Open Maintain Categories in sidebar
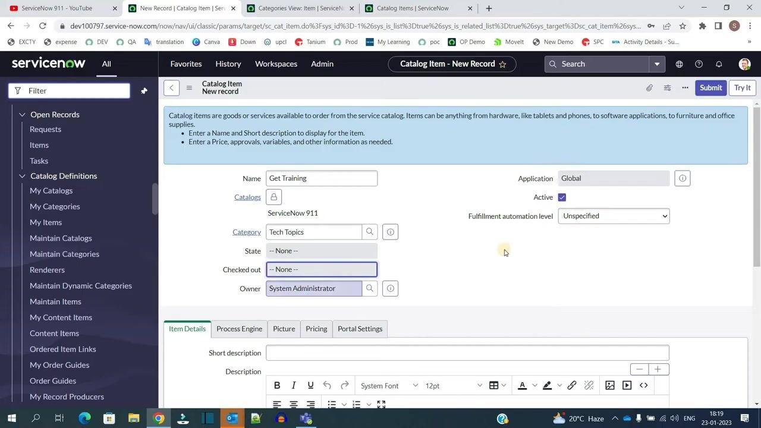The width and height of the screenshot is (761, 428). click(x=64, y=254)
